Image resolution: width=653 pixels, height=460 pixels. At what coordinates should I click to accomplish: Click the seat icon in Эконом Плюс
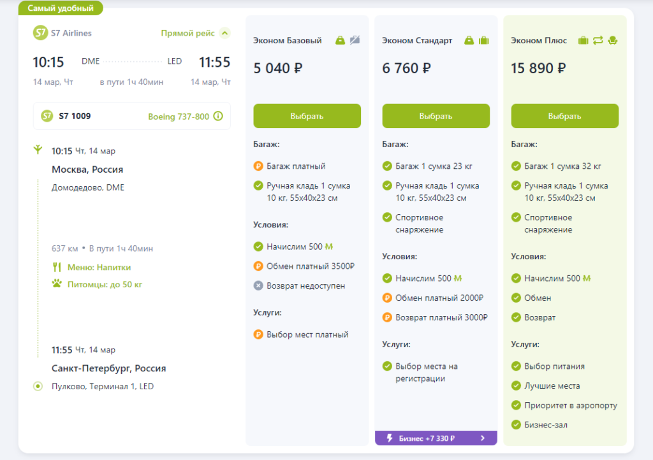613,40
